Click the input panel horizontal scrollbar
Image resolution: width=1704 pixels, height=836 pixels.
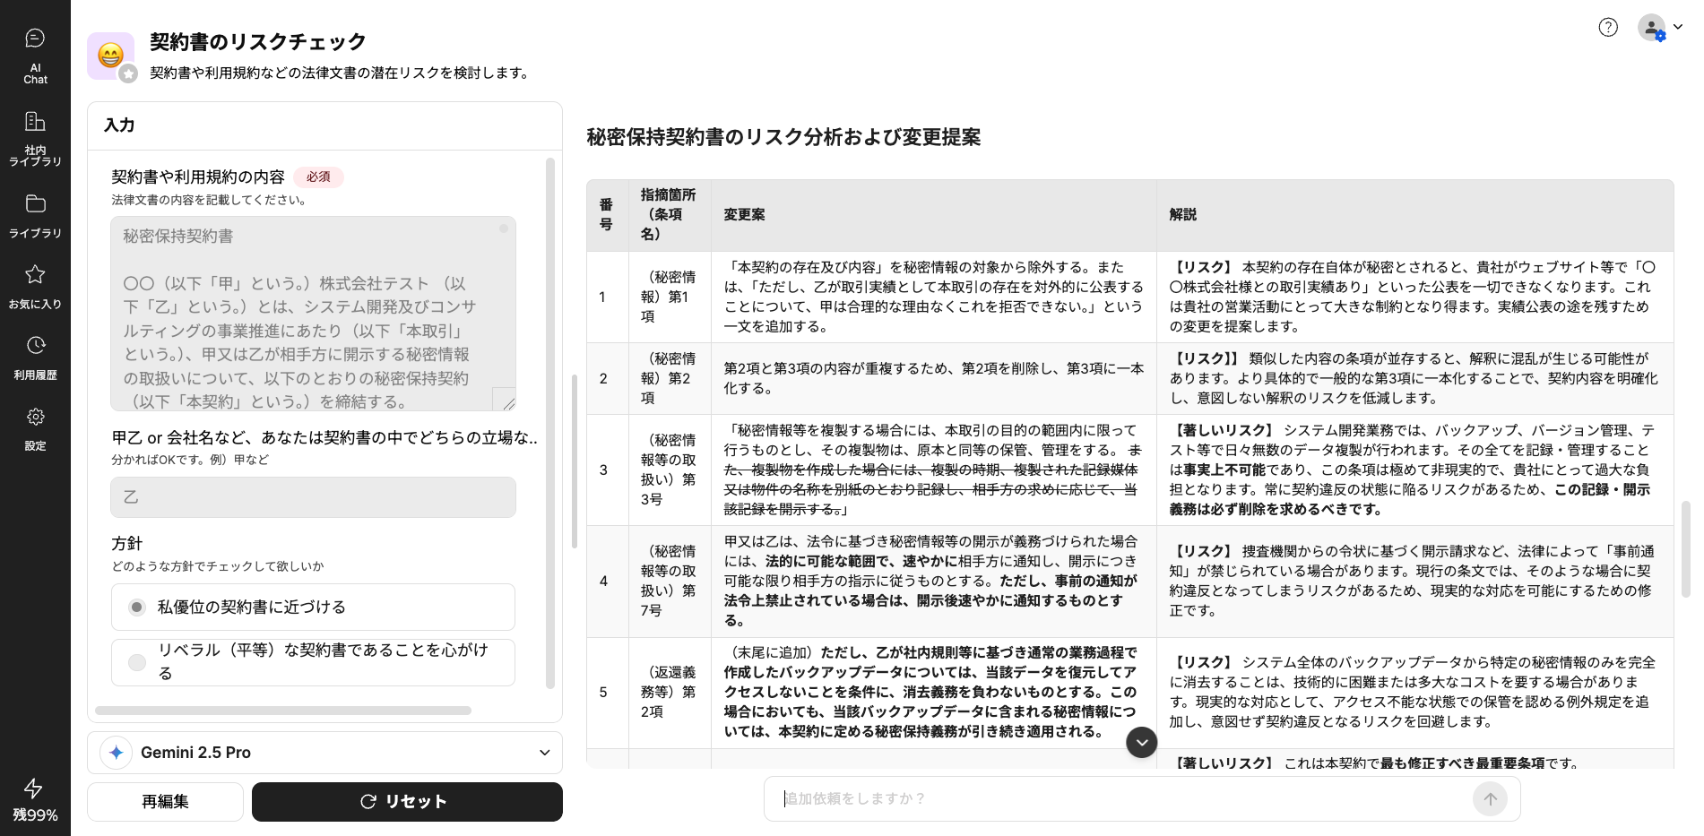point(283,711)
